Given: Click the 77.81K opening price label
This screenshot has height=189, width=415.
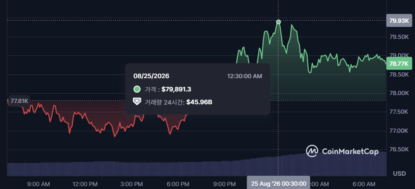Looking at the screenshot, I should (x=19, y=101).
